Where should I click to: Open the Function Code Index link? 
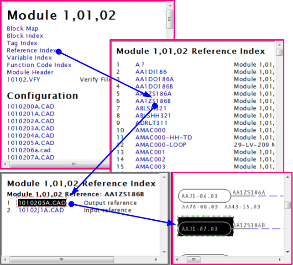tap(39, 65)
